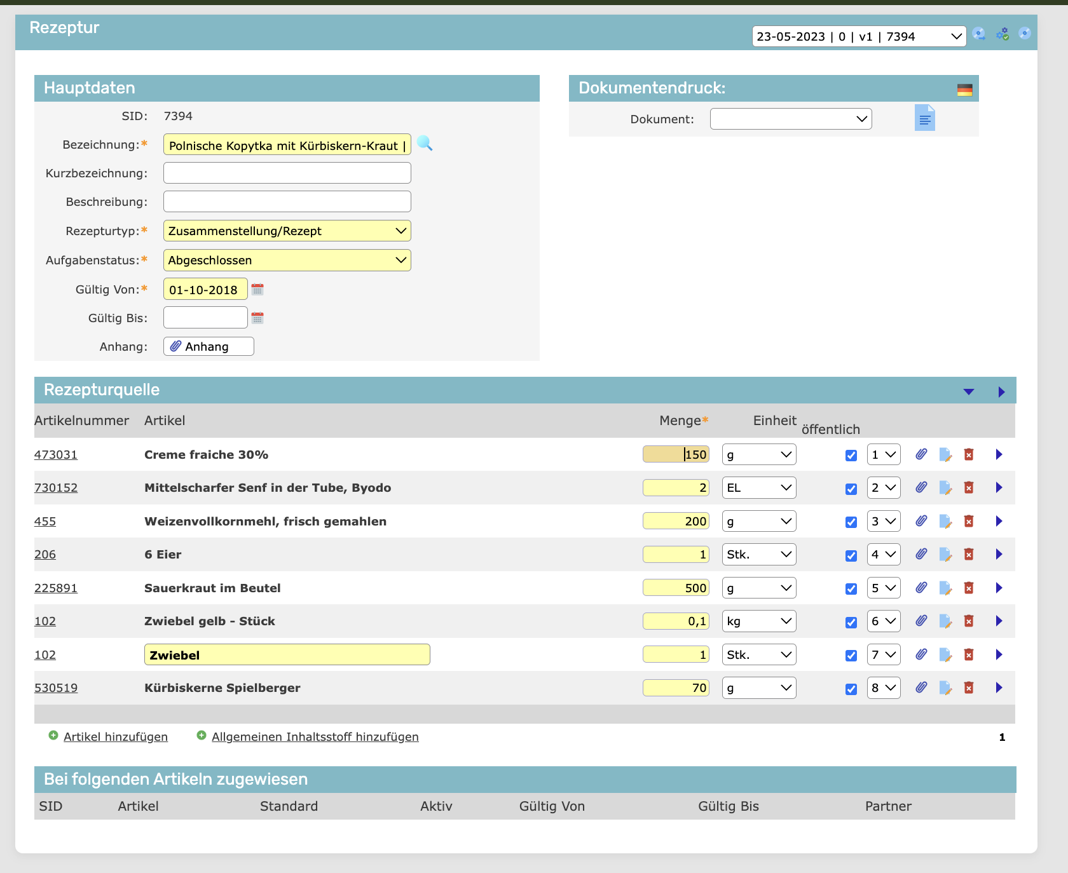Click the document print icon
Image resolution: width=1068 pixels, height=873 pixels.
pos(924,118)
